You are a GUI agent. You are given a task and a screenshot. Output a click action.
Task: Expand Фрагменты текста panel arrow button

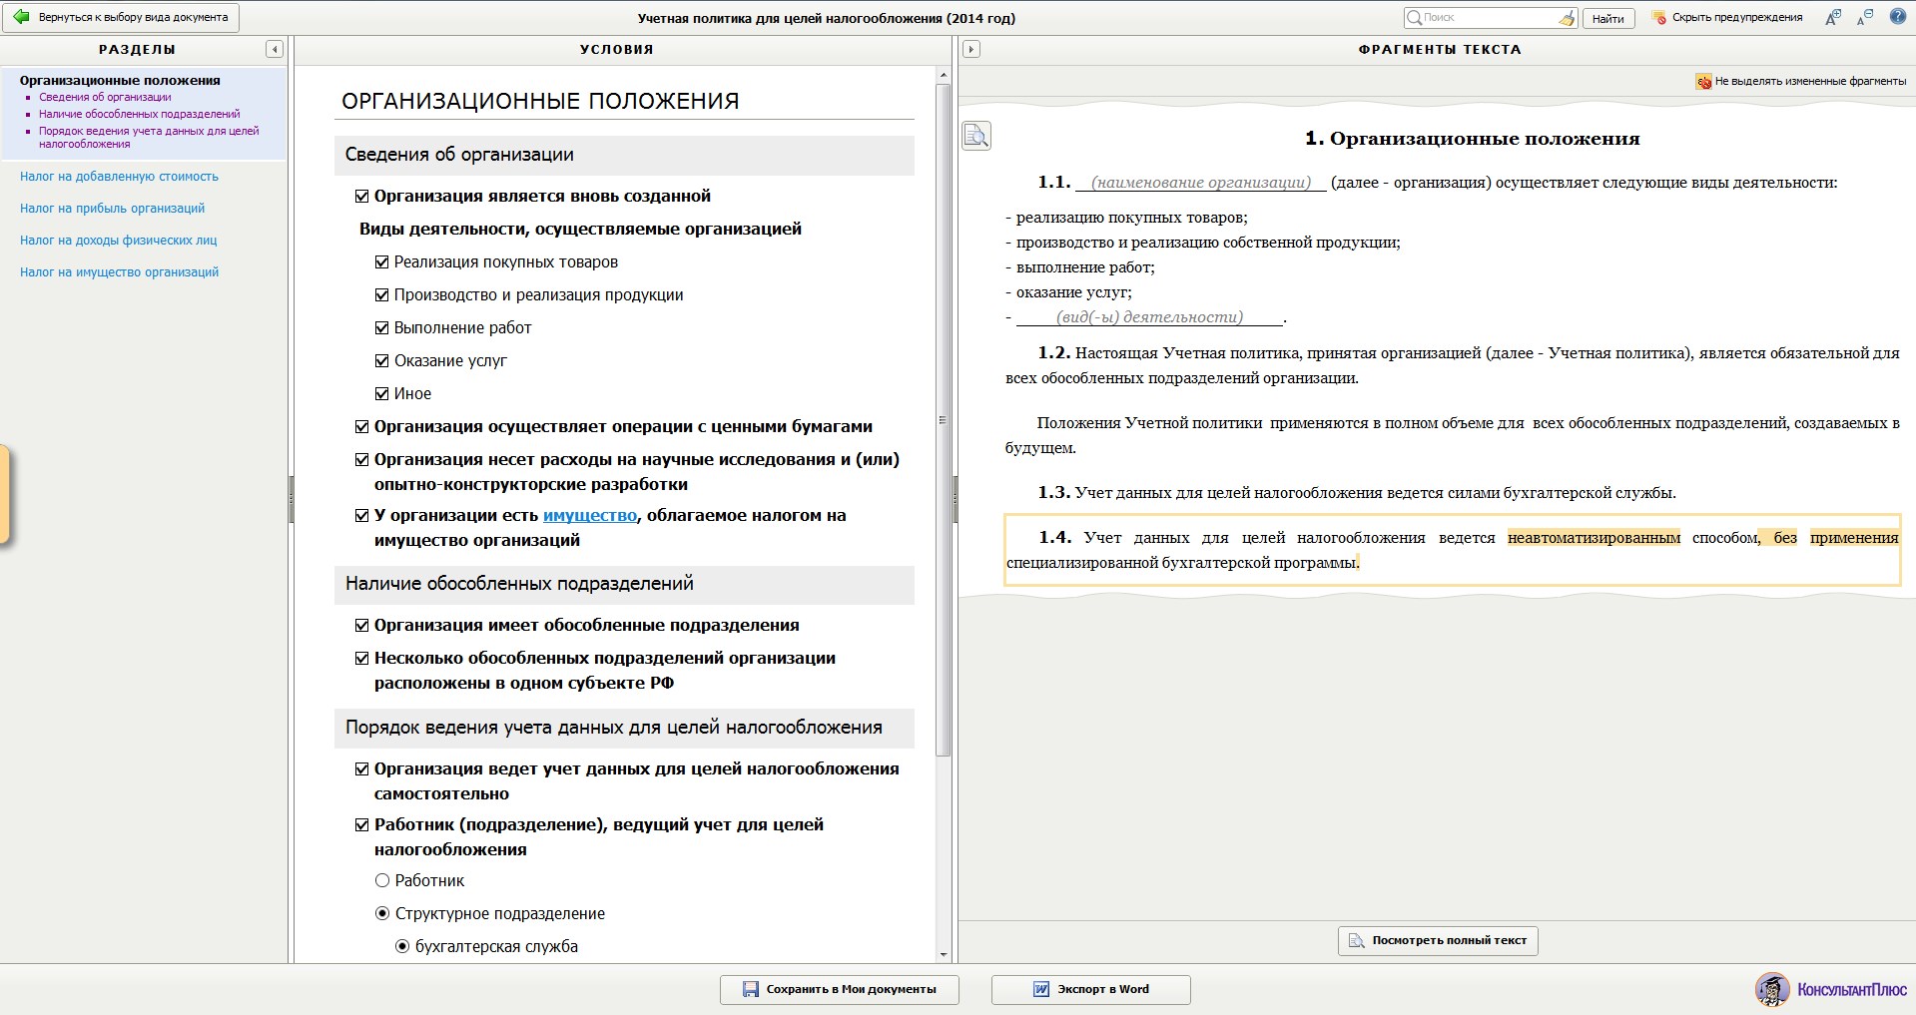click(x=970, y=49)
